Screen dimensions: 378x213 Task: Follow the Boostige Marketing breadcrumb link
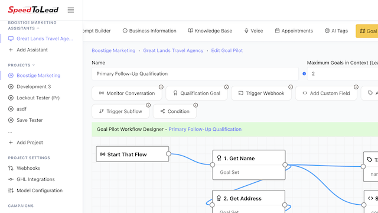[113, 50]
